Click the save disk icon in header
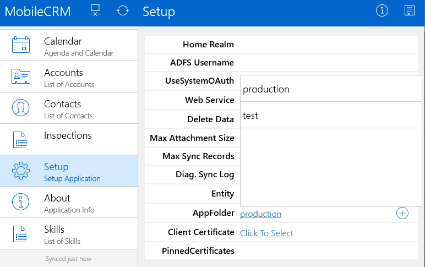Screen dimensions: 425x267 pos(409,11)
